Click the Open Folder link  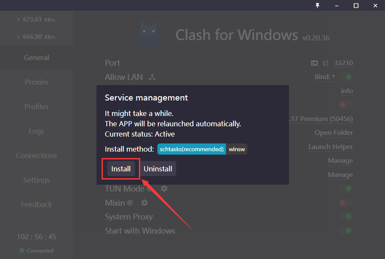click(334, 133)
